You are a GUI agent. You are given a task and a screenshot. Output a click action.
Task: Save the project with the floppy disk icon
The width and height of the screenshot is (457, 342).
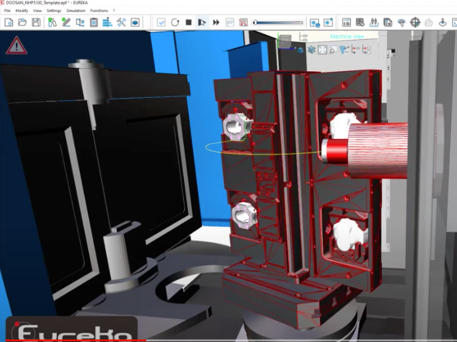point(36,22)
